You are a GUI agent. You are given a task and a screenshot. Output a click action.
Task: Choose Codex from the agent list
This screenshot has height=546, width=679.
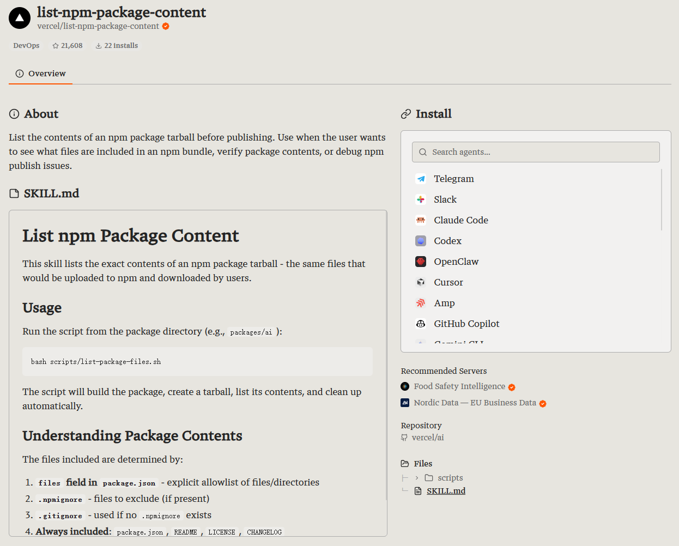click(x=447, y=241)
